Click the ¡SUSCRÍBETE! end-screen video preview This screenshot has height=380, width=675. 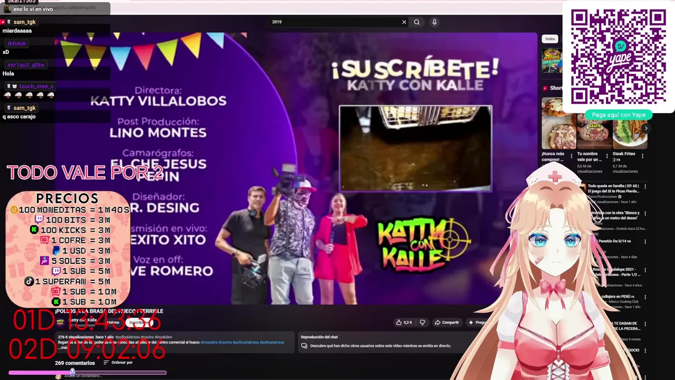[416, 148]
